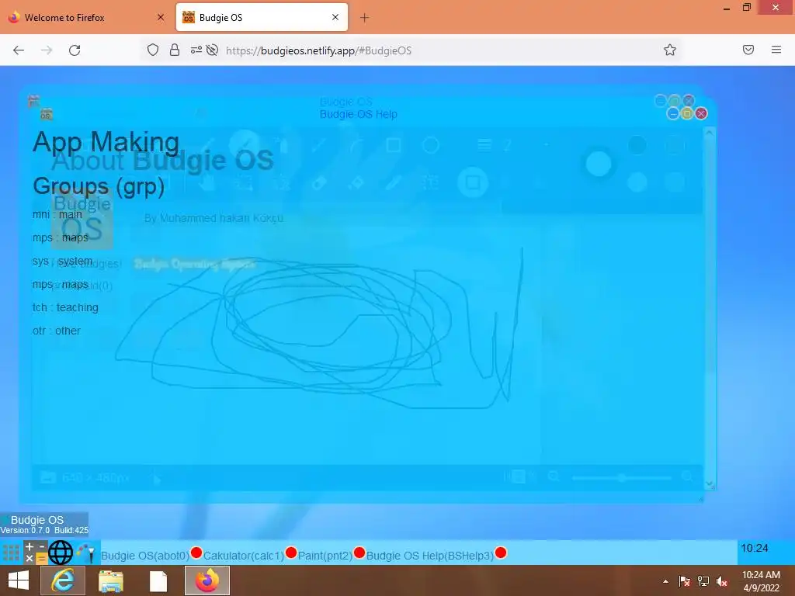Go forward one page in Firefox
795x596 pixels.
(x=47, y=50)
